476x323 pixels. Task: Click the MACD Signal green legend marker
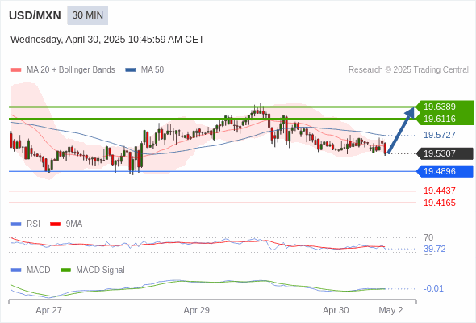pos(65,270)
